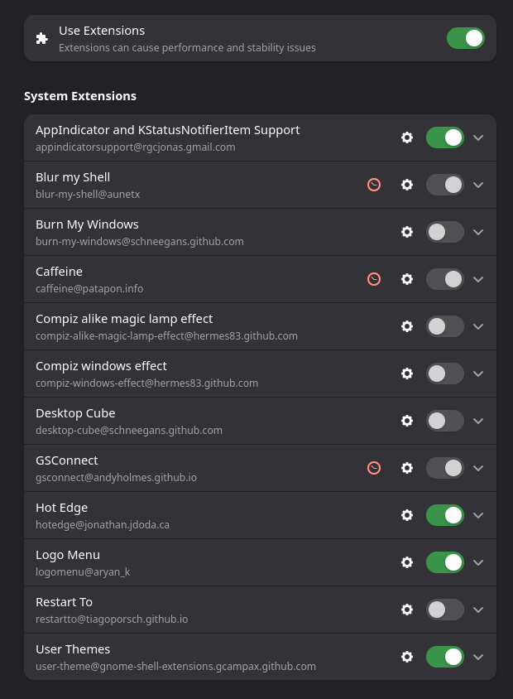The image size is (513, 699).
Task: Toggle the Desktop Cube extension switch
Action: click(x=444, y=421)
